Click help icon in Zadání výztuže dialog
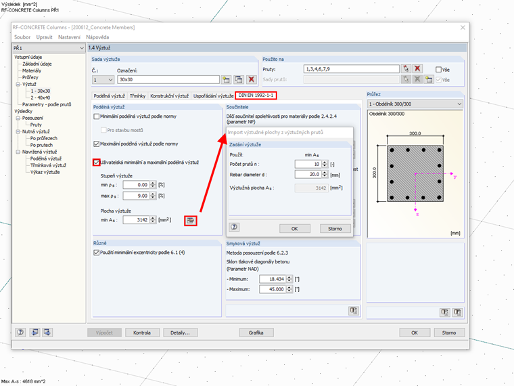Viewport: 514px width, 386px height. (x=234, y=227)
